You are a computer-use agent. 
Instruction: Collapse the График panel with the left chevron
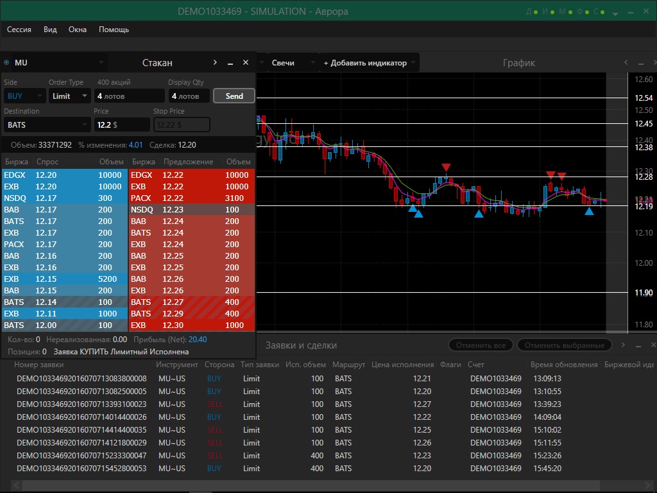pos(626,62)
